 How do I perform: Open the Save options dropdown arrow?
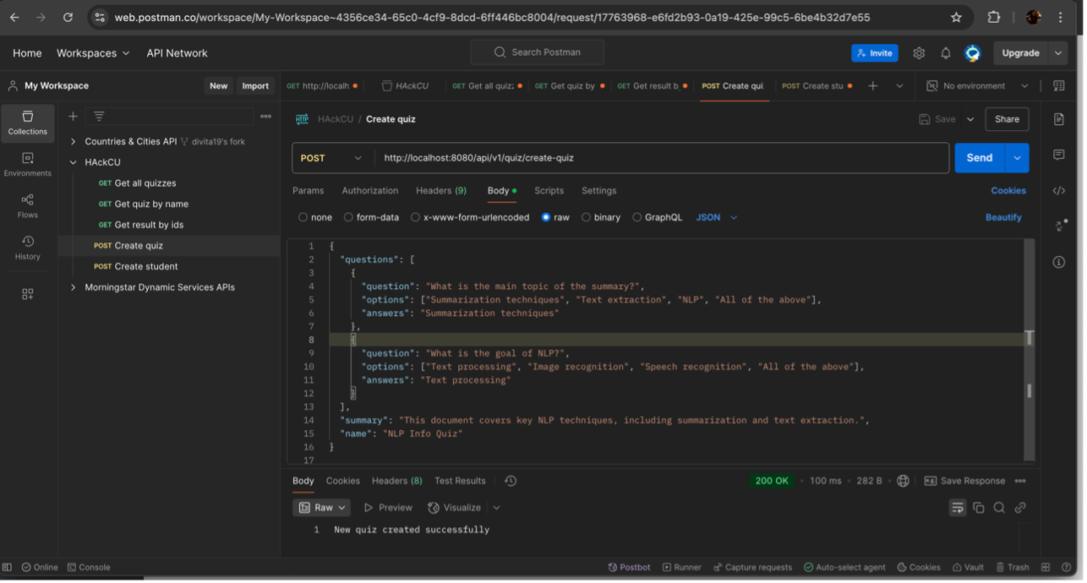(x=970, y=119)
